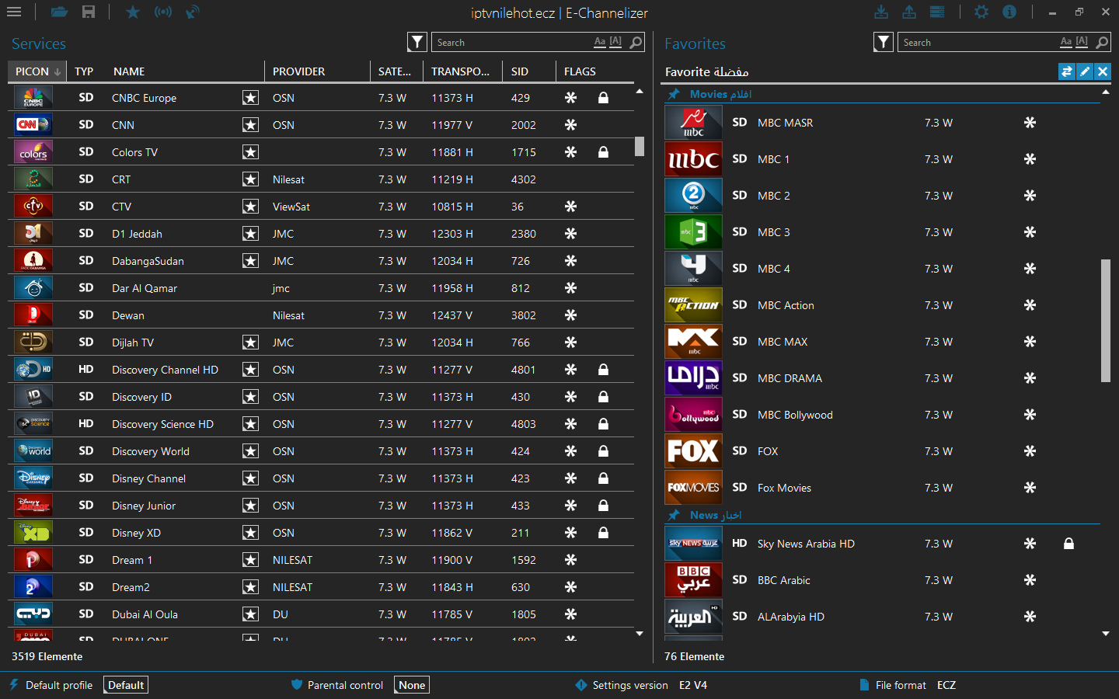Open the Parental control None selector
This screenshot has width=1119, height=699.
[x=412, y=685]
